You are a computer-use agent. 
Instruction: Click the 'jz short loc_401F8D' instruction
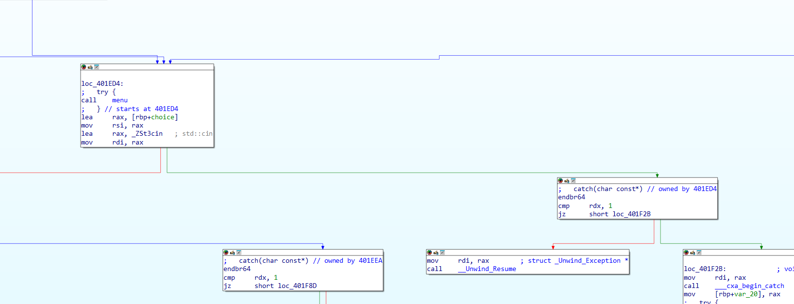270,286
